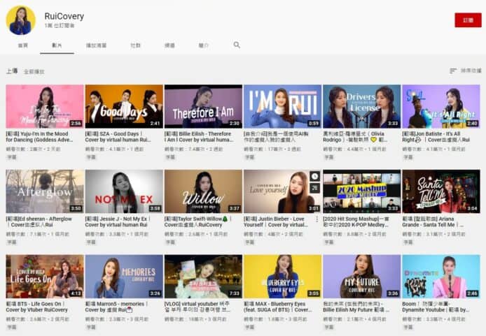Open the Billie Eilish Therefore I Am title link
Viewport: 486px width, 336px height.
tap(202, 136)
